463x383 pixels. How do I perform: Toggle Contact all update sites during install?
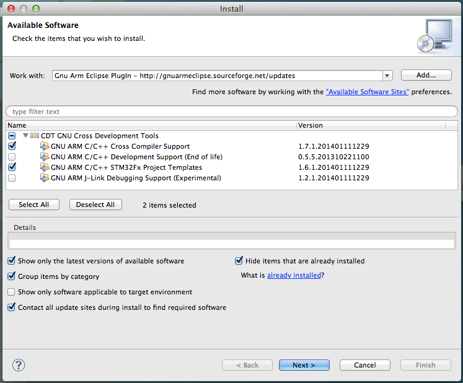pyautogui.click(x=11, y=307)
